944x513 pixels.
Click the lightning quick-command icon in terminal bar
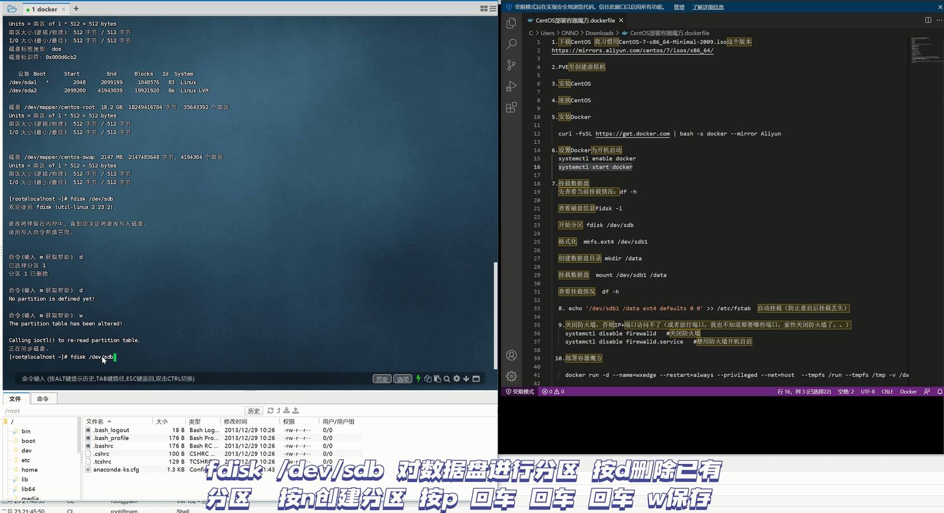pyautogui.click(x=418, y=379)
